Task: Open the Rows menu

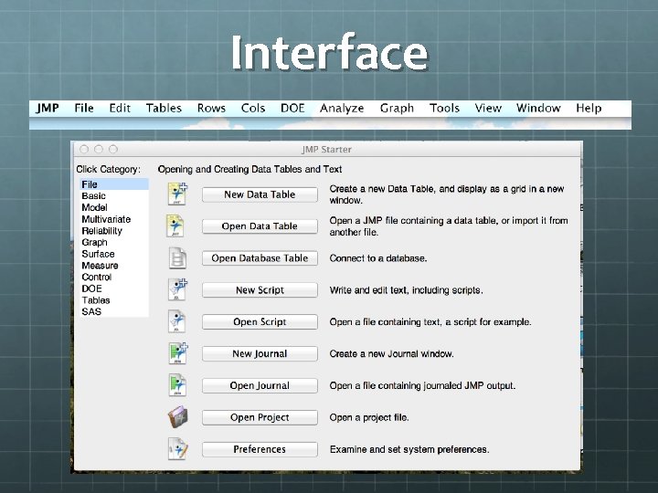Action: pyautogui.click(x=211, y=108)
